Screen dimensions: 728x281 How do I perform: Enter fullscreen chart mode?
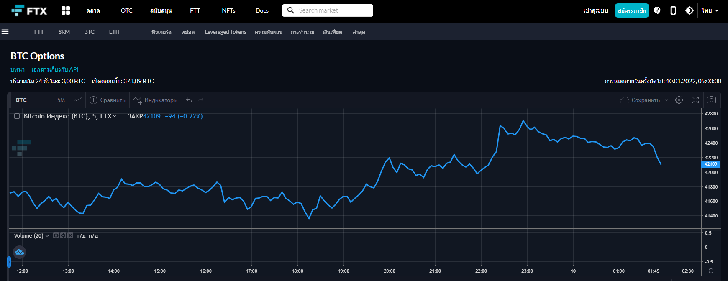click(x=695, y=100)
